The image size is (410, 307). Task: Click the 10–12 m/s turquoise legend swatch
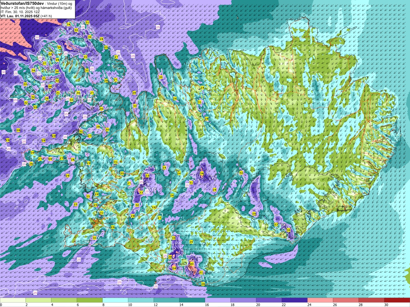(x=141, y=300)
